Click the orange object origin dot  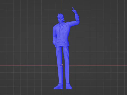point(61,20)
